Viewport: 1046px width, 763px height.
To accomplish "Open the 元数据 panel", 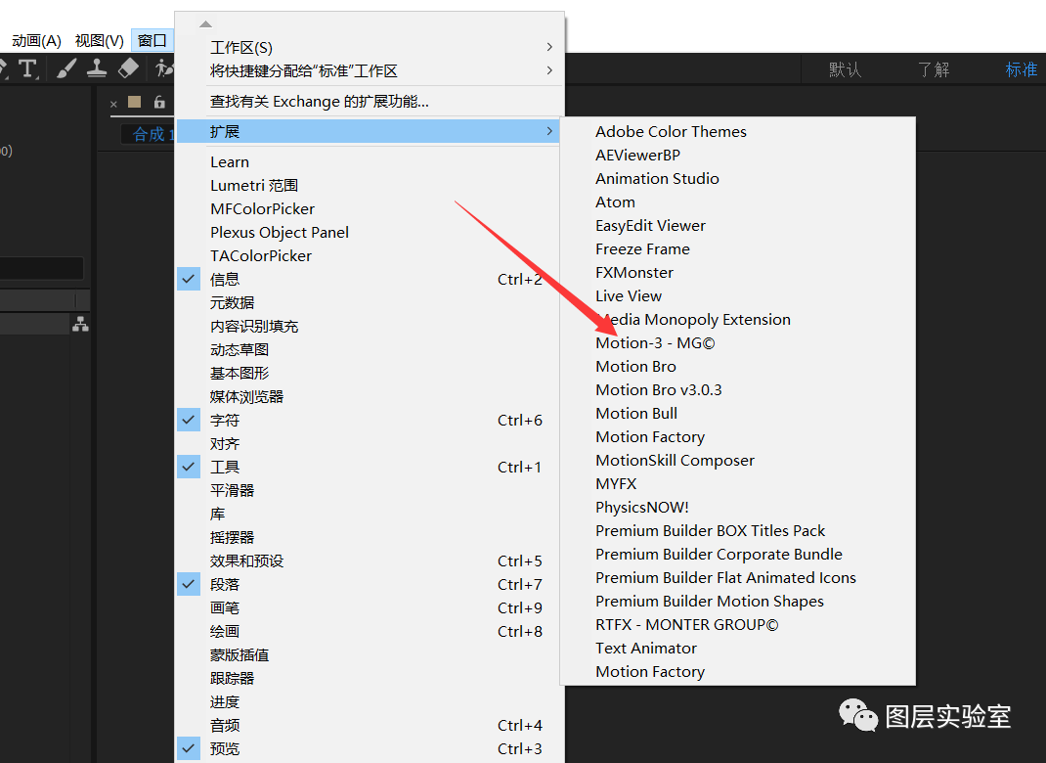I will coord(368,302).
